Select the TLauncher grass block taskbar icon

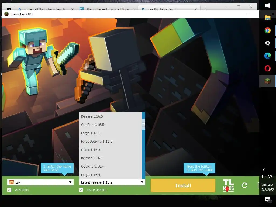point(268,81)
